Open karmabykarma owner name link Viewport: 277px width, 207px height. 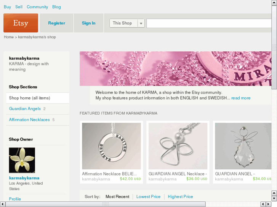point(24,178)
